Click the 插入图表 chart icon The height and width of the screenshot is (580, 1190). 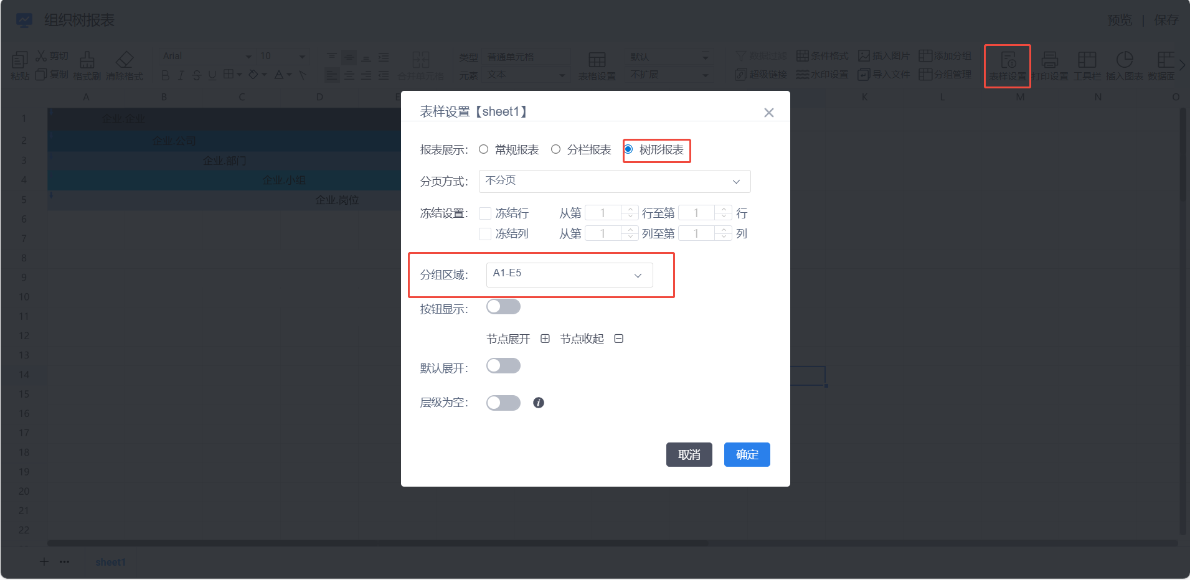pyautogui.click(x=1125, y=60)
